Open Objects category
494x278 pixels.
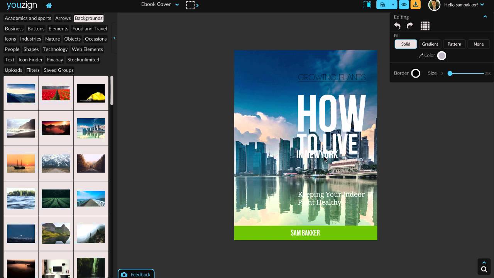pyautogui.click(x=73, y=39)
